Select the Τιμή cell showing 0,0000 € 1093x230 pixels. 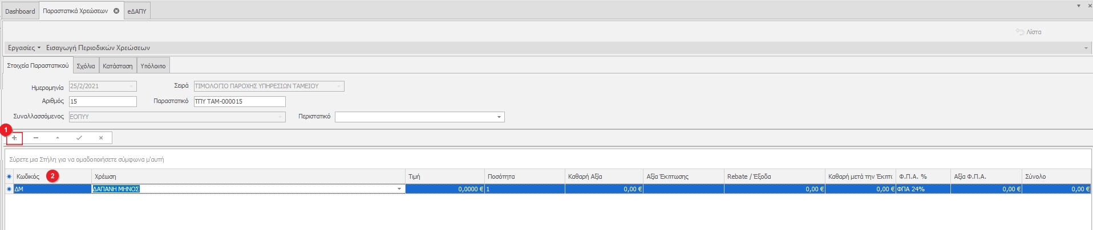click(445, 189)
